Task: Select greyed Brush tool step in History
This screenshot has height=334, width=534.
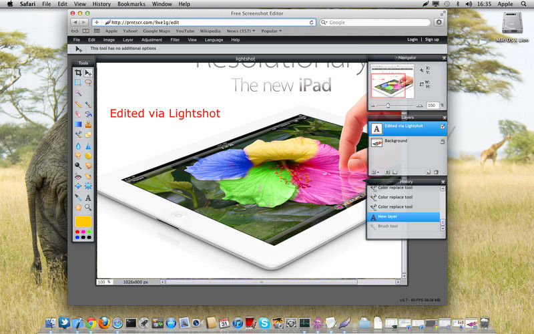Action: [x=404, y=226]
